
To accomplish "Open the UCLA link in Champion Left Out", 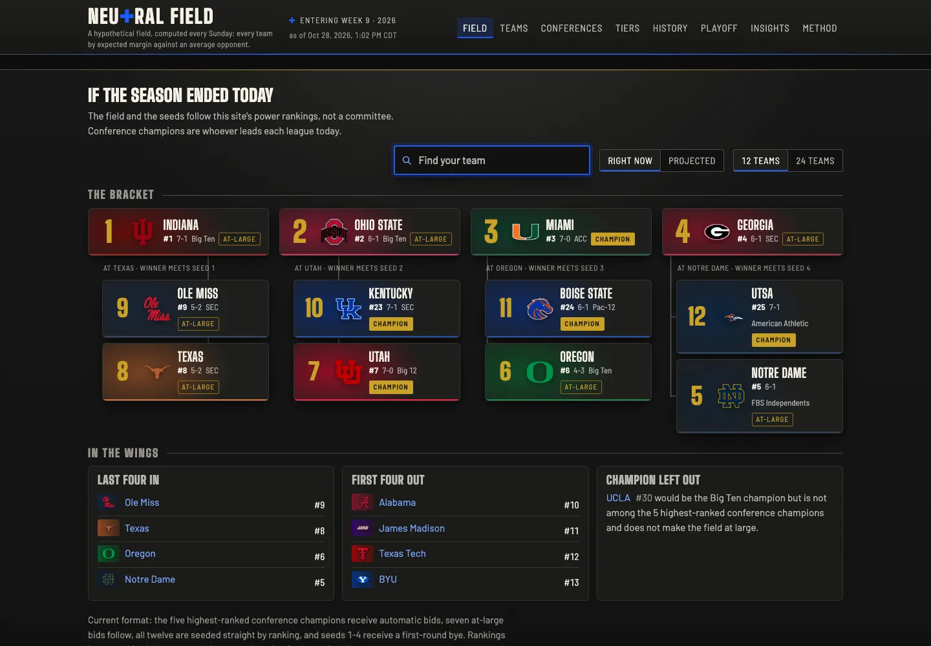I will tap(618, 498).
